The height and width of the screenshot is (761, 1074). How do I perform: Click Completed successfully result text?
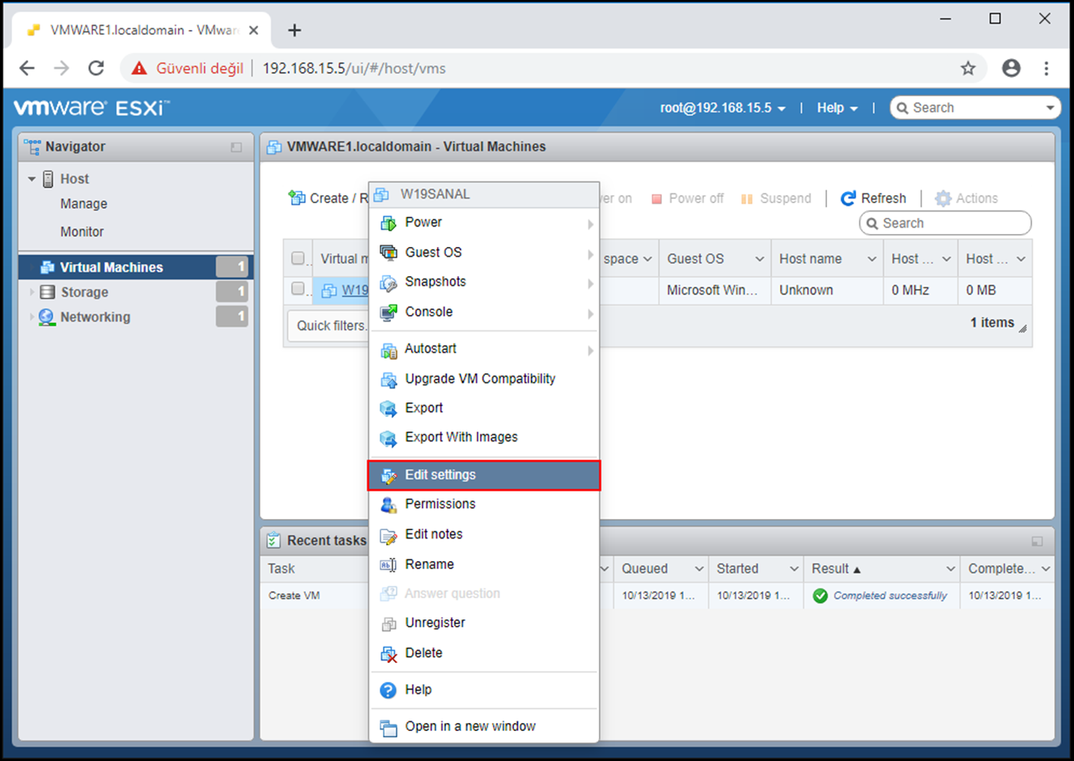tap(889, 596)
